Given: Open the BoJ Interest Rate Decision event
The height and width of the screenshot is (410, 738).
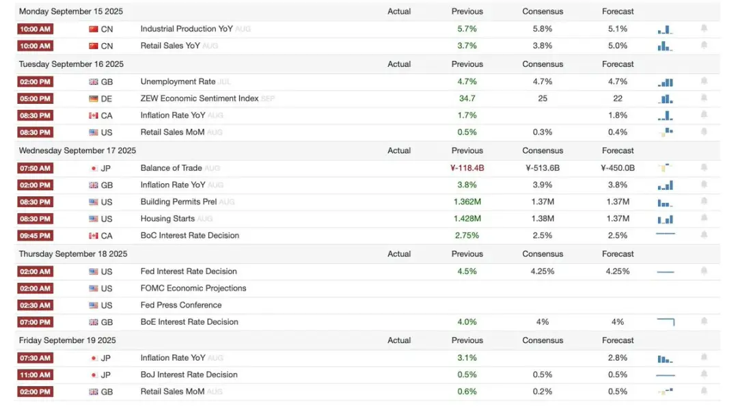Looking at the screenshot, I should pyautogui.click(x=189, y=374).
